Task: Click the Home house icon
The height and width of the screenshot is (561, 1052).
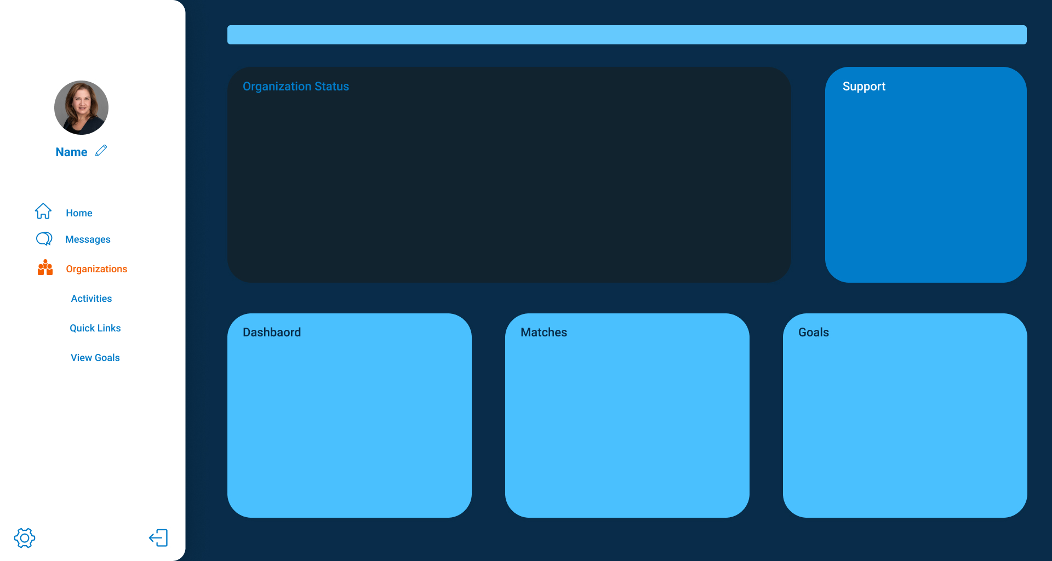Action: tap(43, 211)
